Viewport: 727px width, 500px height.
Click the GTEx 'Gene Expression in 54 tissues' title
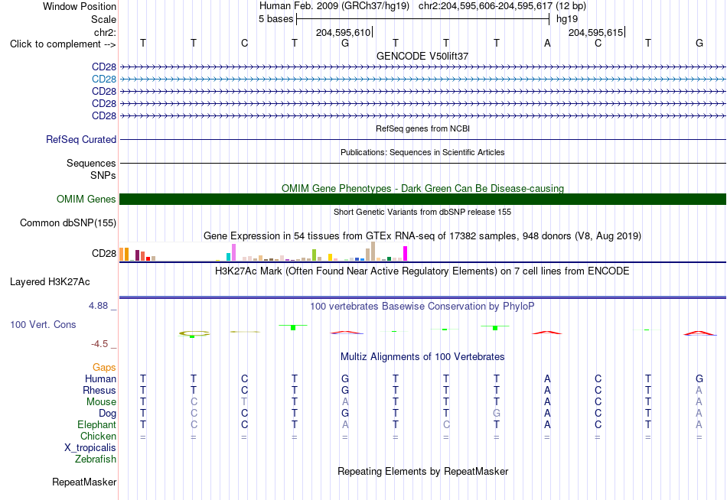click(x=422, y=236)
